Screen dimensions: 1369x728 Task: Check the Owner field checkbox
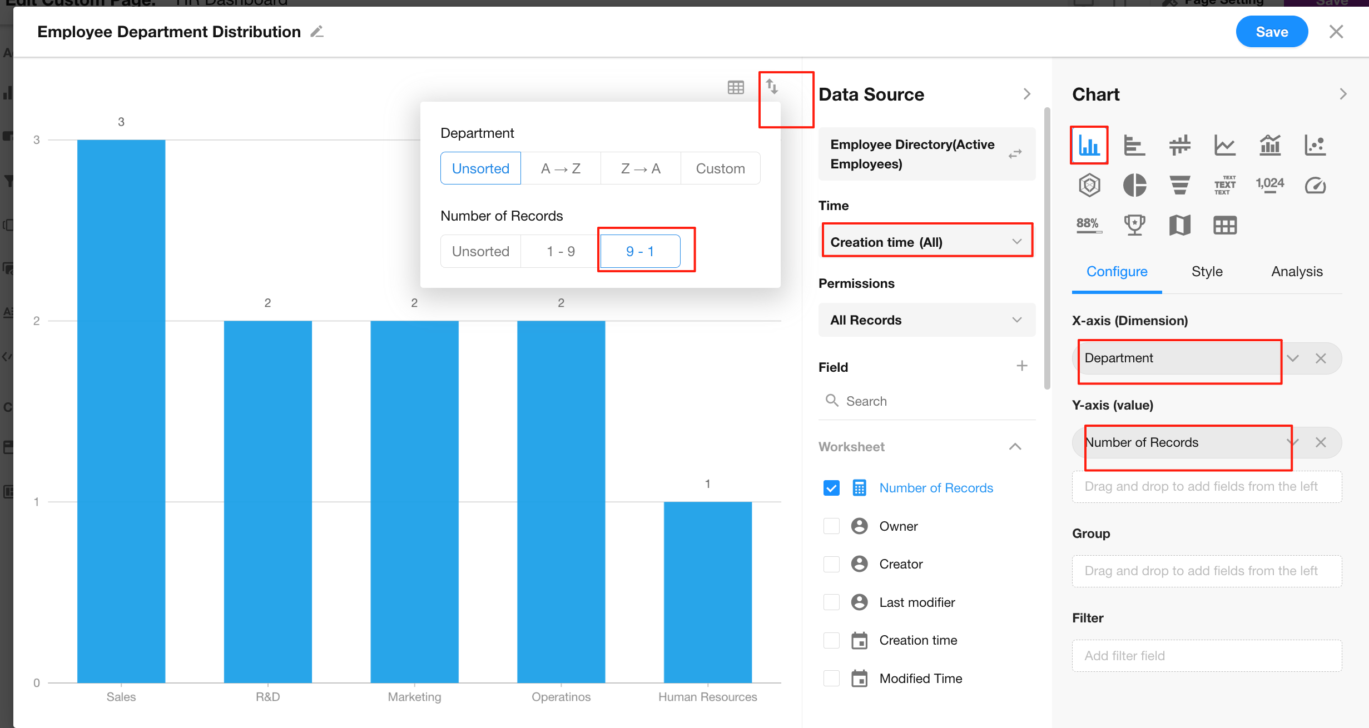click(x=831, y=526)
